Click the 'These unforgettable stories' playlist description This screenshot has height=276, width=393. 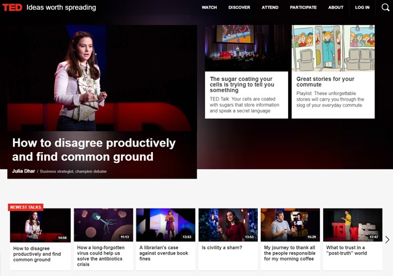330,99
